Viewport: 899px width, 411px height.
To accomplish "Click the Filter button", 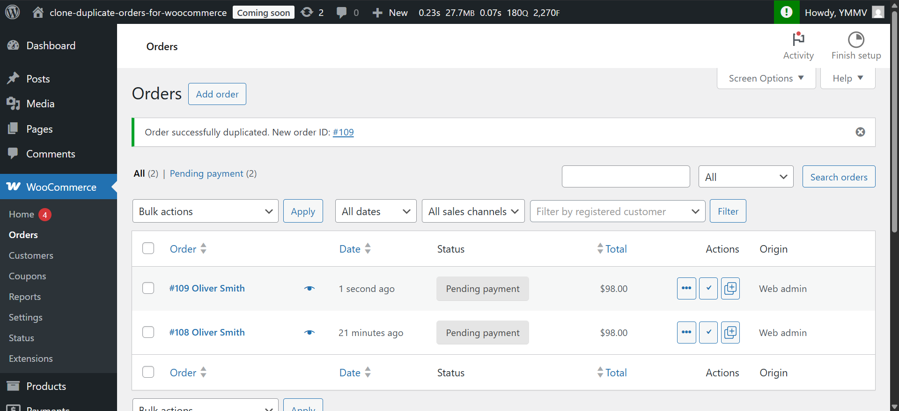I will tap(728, 211).
